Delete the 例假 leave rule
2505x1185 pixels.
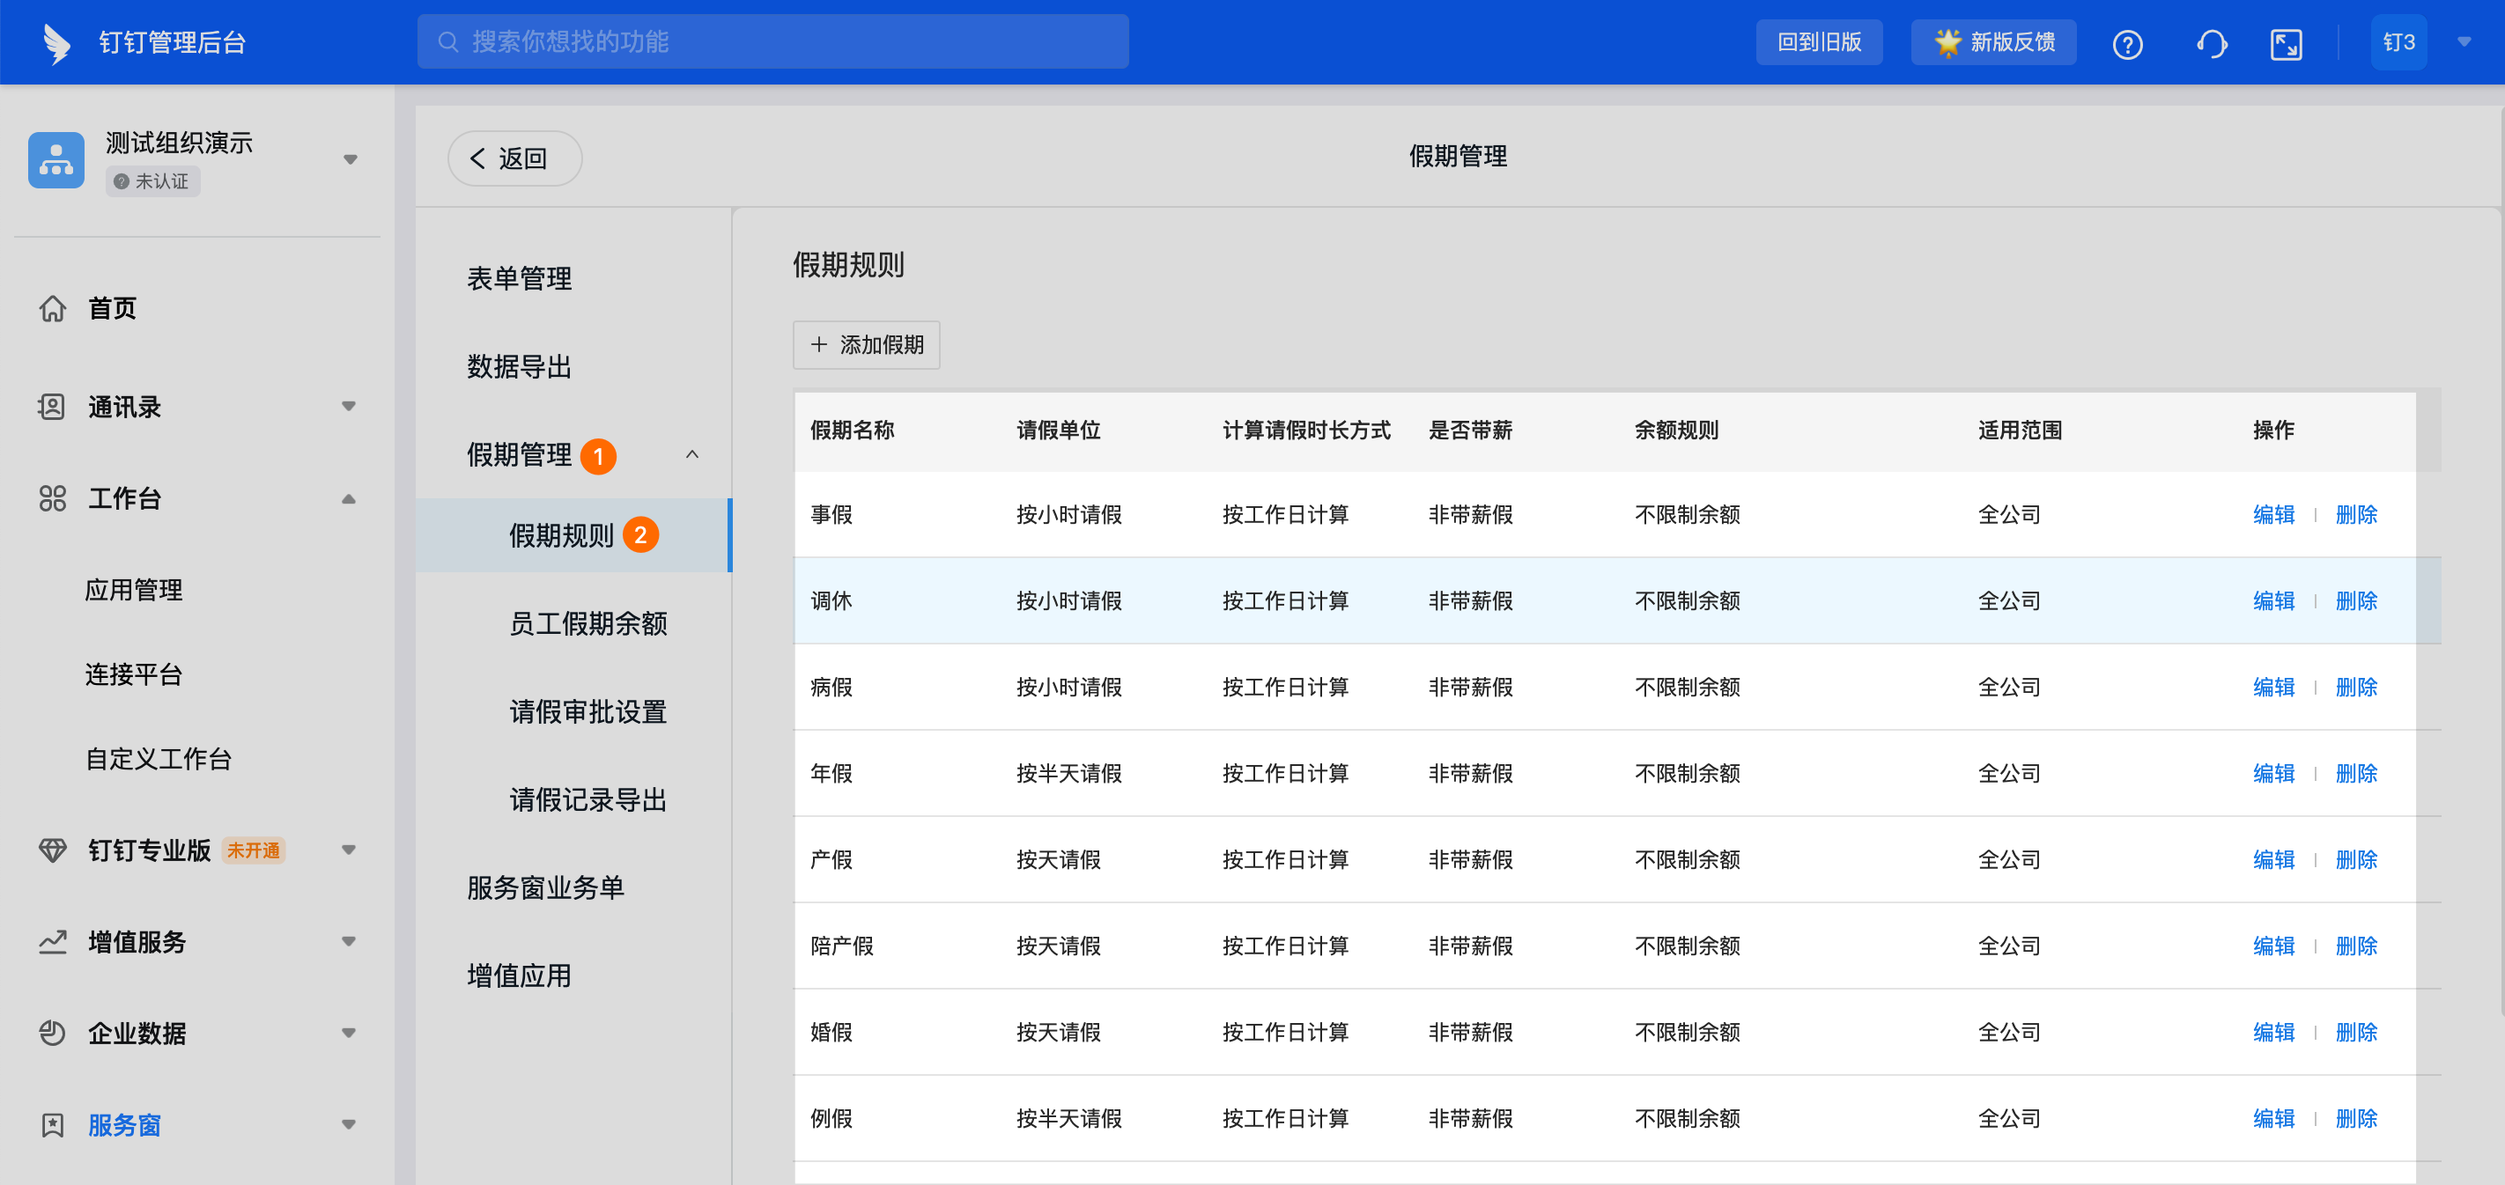tap(2355, 1118)
